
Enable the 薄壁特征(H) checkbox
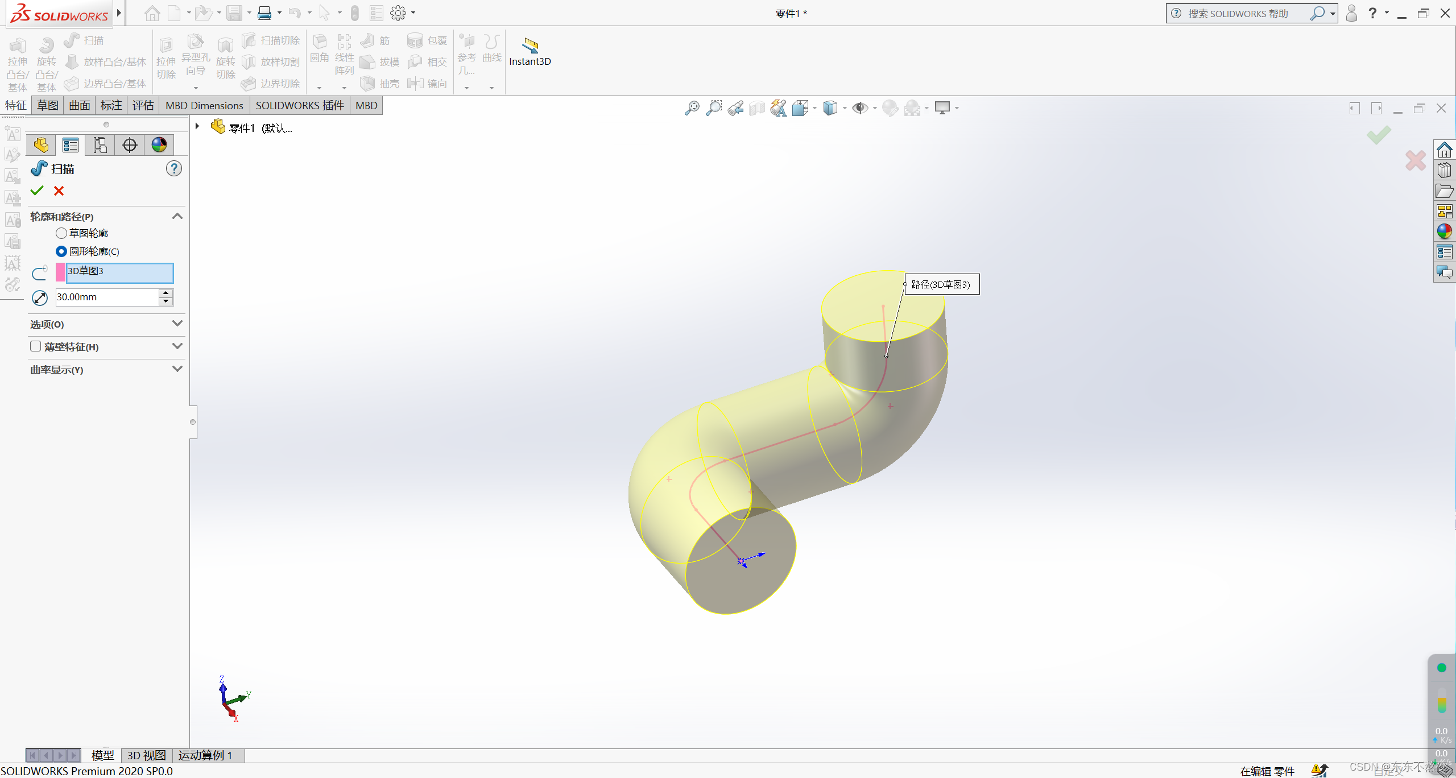tap(35, 346)
